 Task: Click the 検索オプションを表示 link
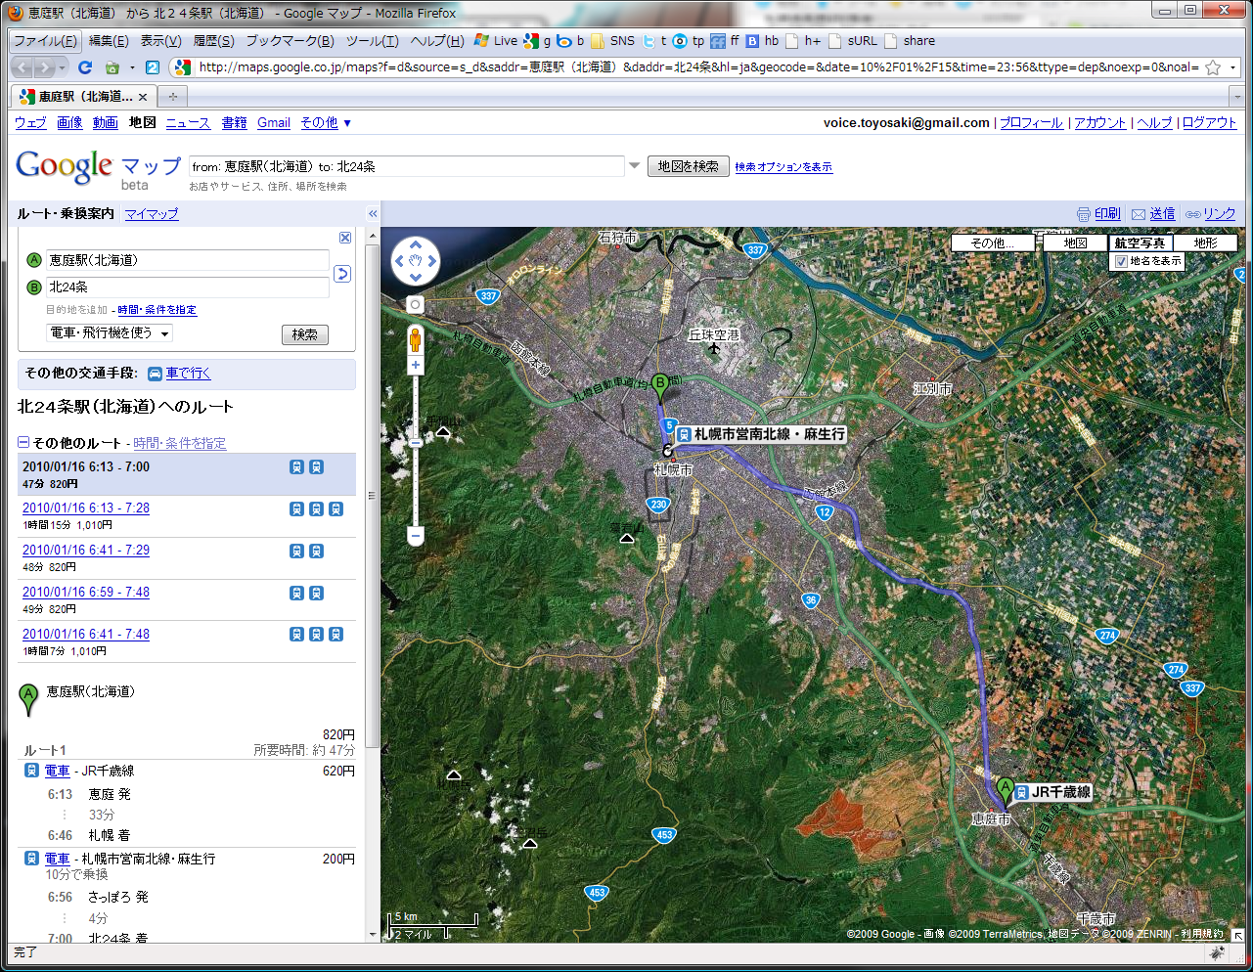783,167
